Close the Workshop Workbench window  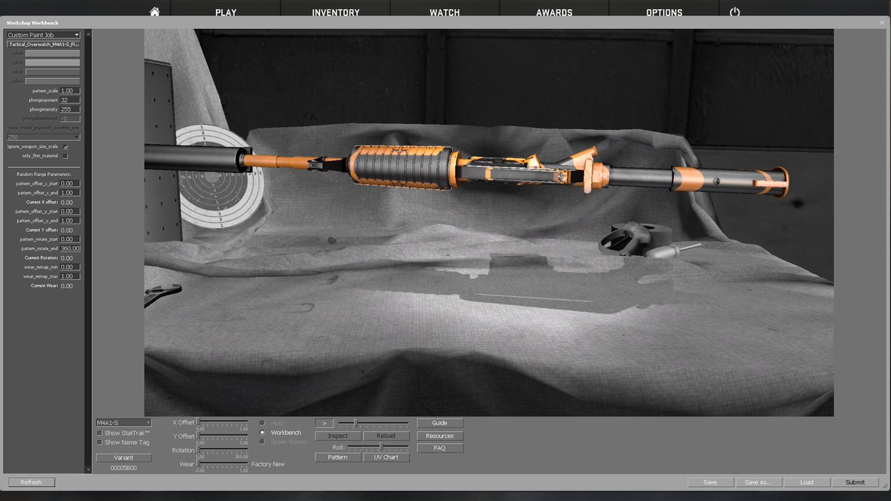[x=881, y=23]
